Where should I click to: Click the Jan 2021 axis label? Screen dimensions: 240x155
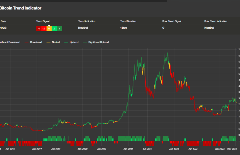pyautogui.click(x=128, y=149)
